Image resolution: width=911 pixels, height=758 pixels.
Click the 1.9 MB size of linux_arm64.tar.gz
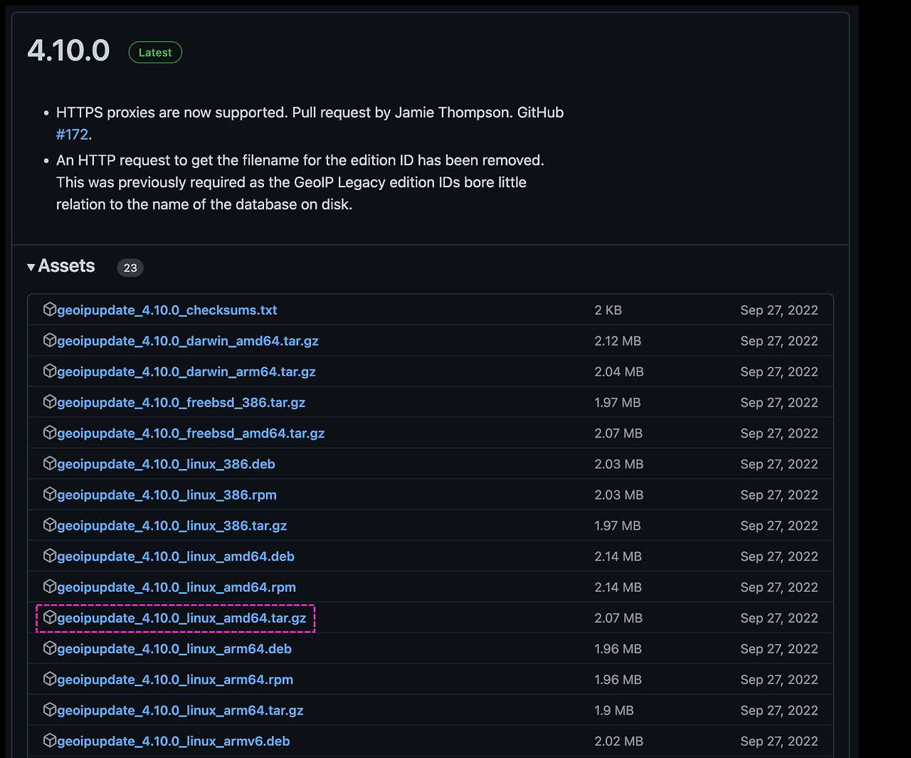[614, 710]
